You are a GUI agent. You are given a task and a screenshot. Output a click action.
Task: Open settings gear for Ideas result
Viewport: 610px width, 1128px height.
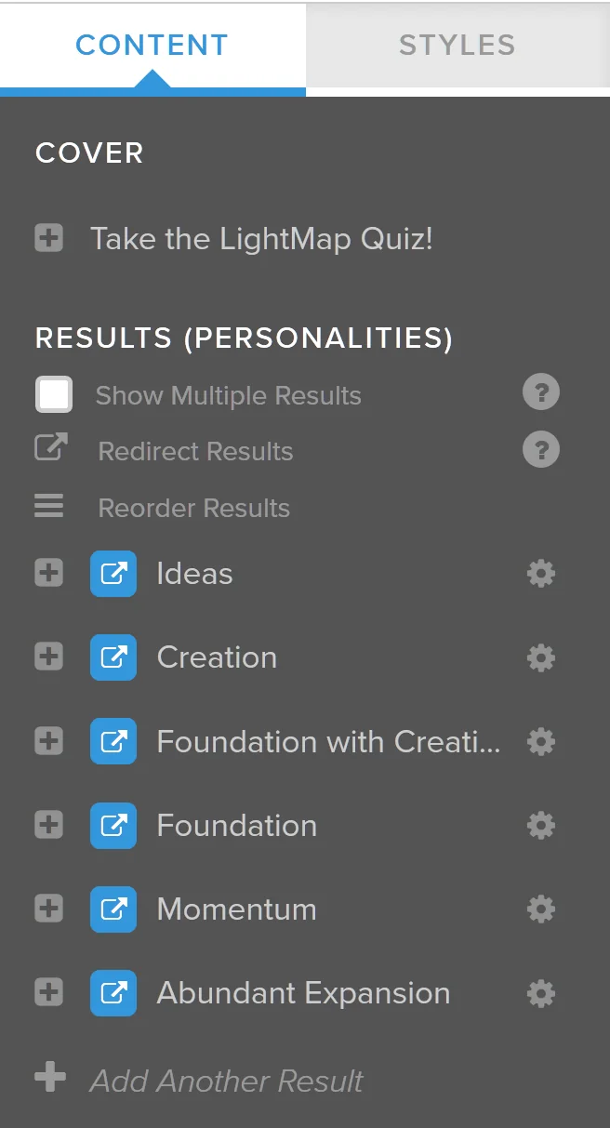click(x=541, y=574)
